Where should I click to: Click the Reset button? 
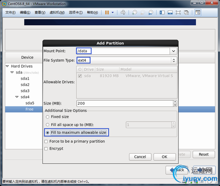[x=203, y=154]
